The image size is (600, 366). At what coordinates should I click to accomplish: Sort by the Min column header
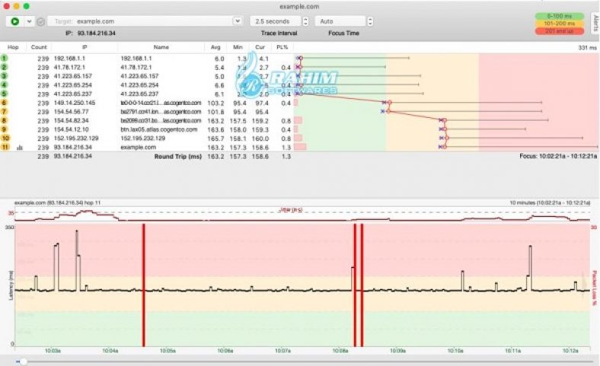click(238, 47)
